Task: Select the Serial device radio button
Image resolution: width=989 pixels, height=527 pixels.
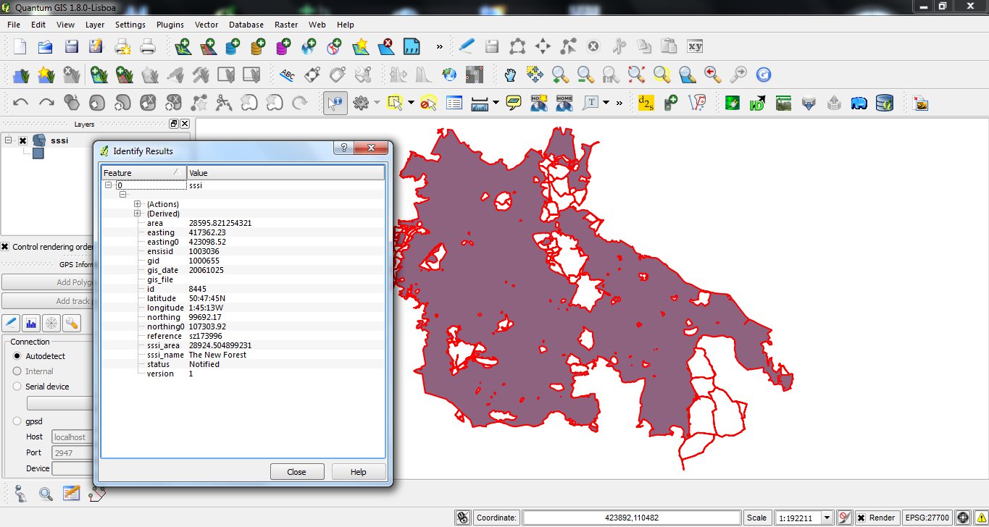Action: coord(17,387)
